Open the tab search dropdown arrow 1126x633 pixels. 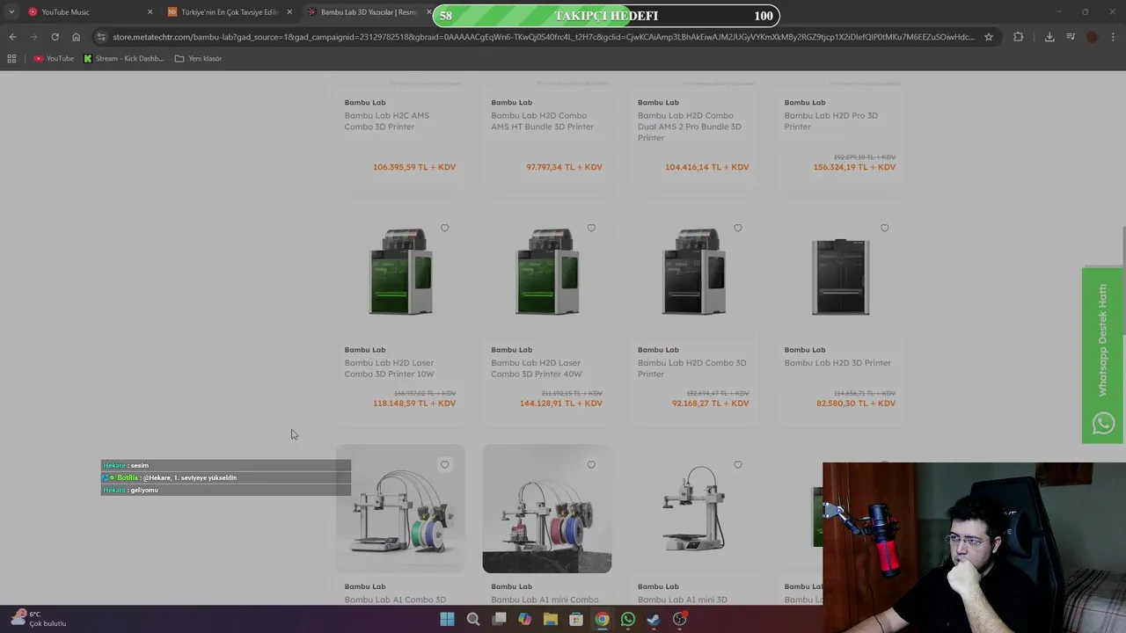point(11,12)
